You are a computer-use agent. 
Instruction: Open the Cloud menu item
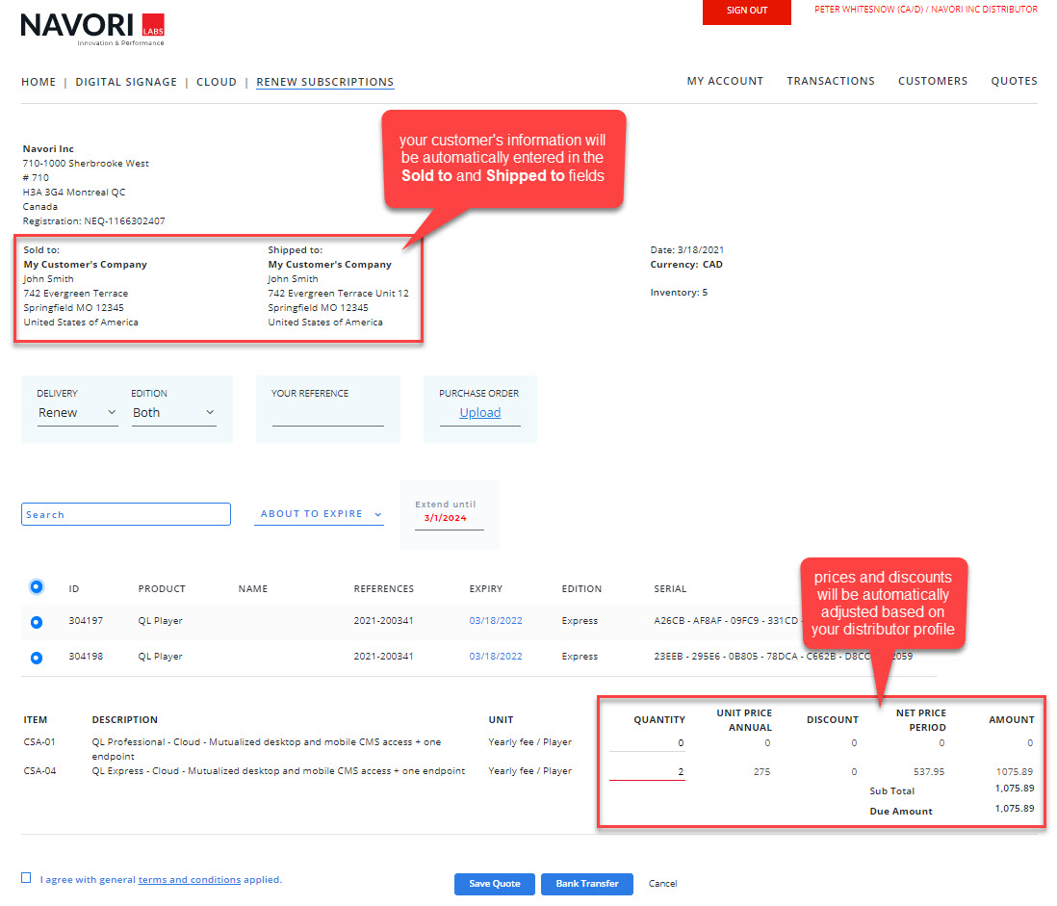click(217, 82)
